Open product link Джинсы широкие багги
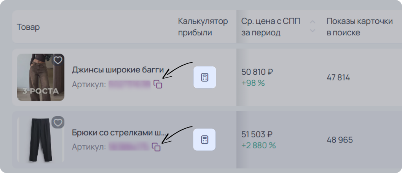 point(118,70)
